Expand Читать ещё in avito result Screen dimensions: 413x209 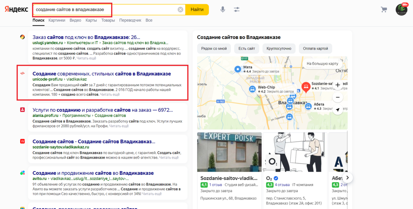[x=152, y=194]
